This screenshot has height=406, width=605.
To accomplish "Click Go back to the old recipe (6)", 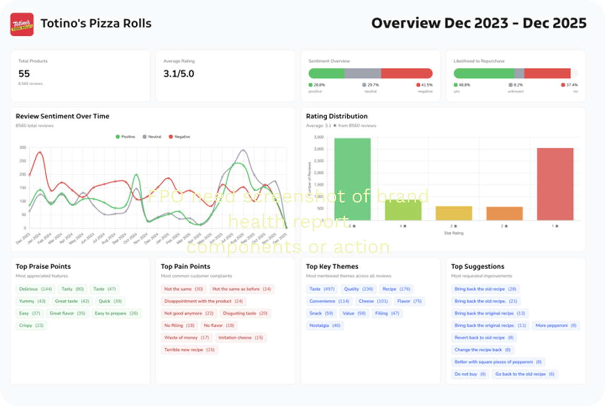I will (x=525, y=374).
